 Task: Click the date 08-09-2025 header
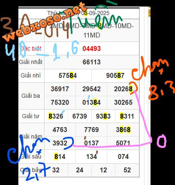[95, 13]
